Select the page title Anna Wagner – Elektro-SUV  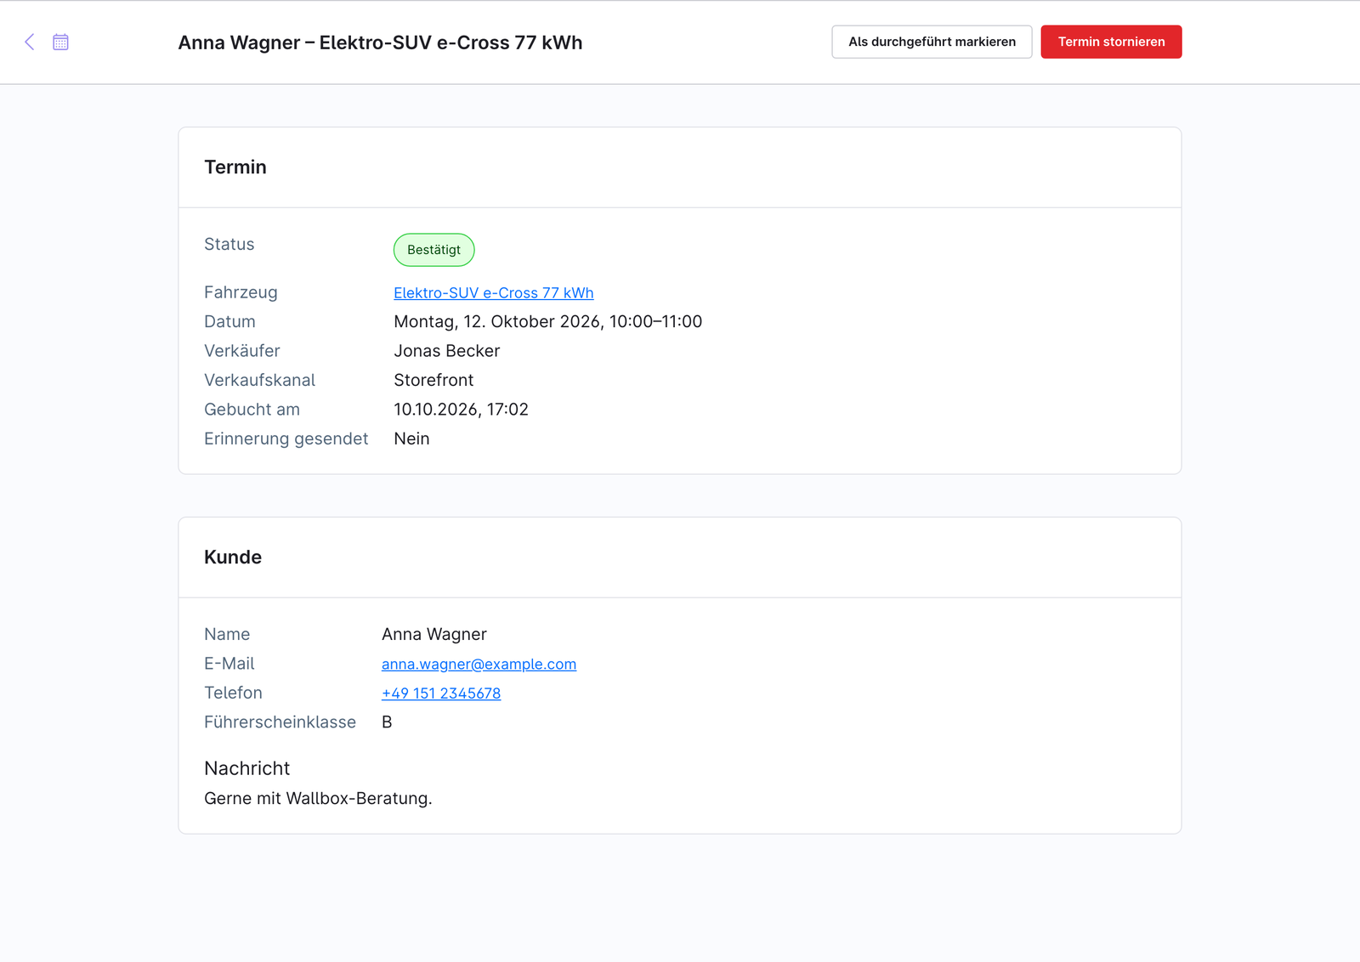click(380, 42)
